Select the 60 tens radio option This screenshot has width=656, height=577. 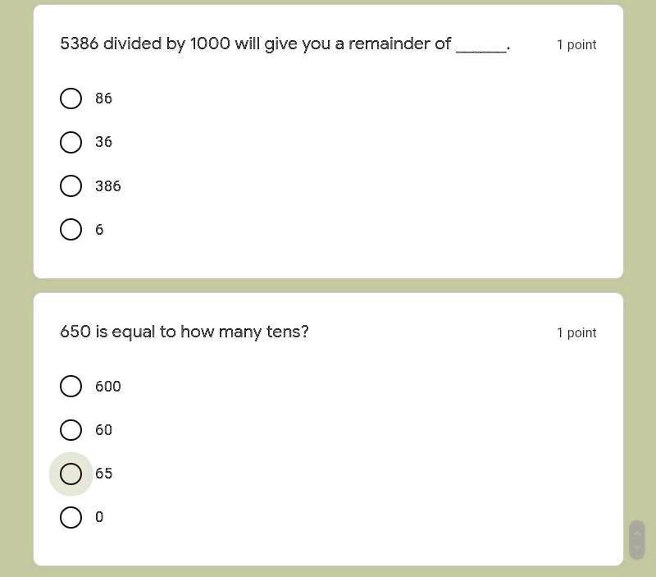(71, 430)
